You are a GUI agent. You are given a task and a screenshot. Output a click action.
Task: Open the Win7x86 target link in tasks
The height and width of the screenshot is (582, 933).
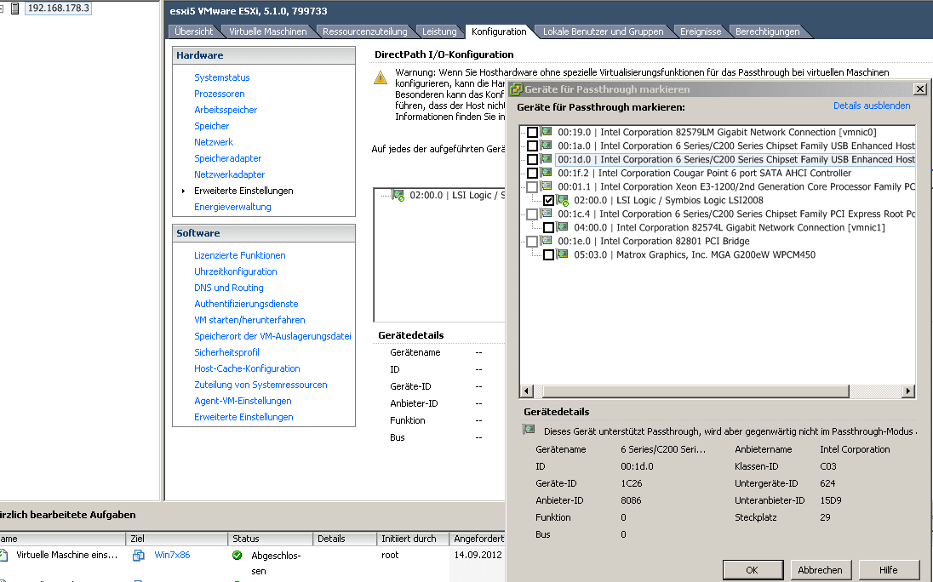[172, 555]
